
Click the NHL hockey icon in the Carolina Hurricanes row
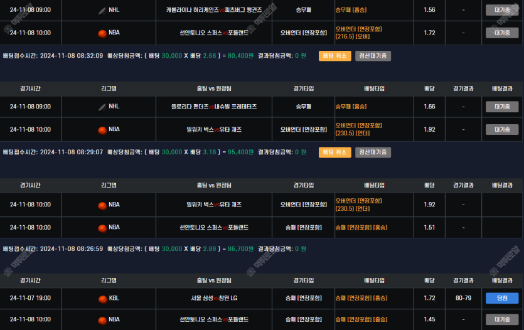tap(102, 11)
